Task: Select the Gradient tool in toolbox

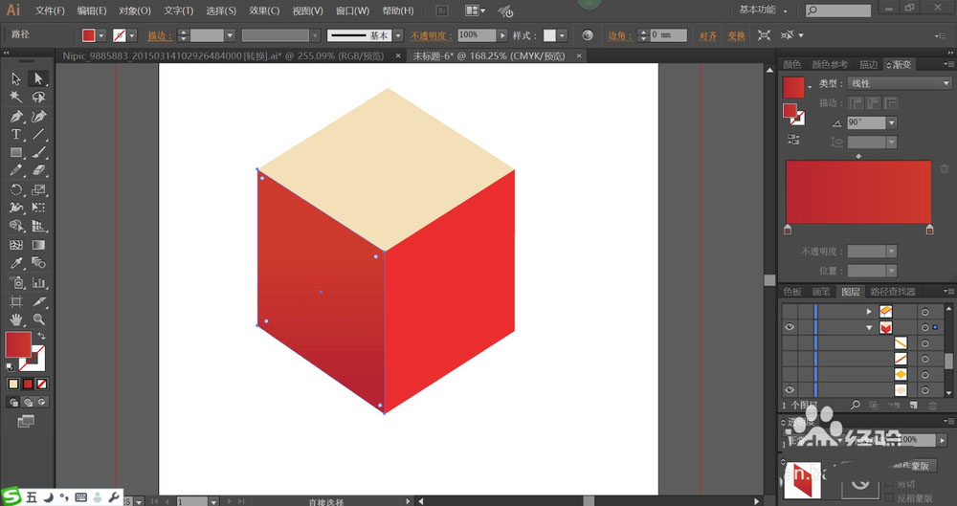Action: [x=38, y=245]
